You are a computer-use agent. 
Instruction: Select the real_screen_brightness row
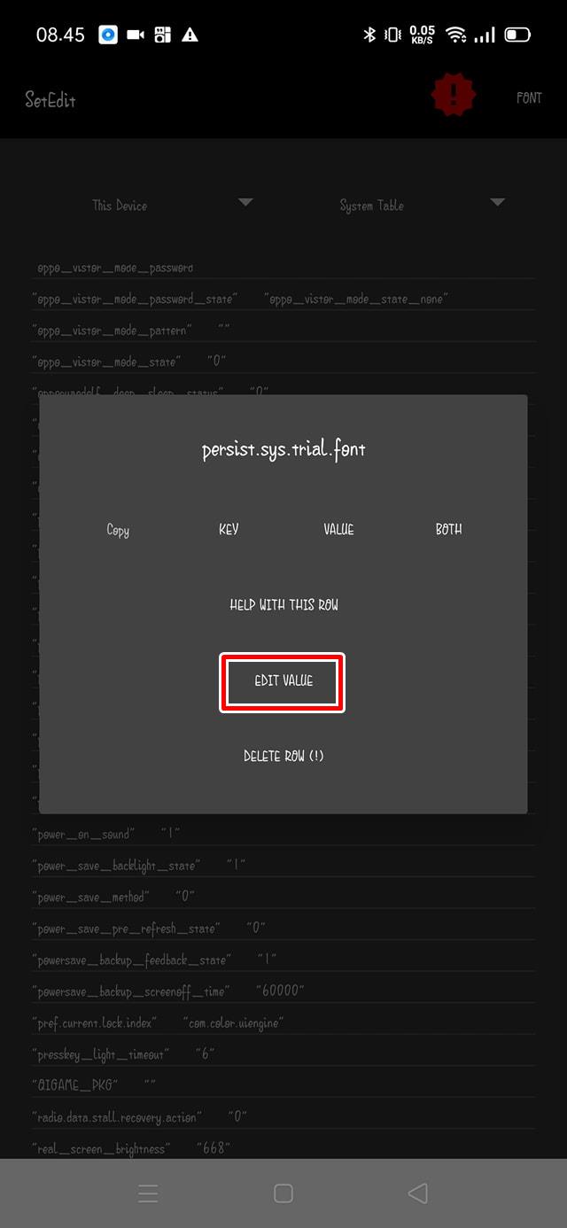click(131, 1148)
